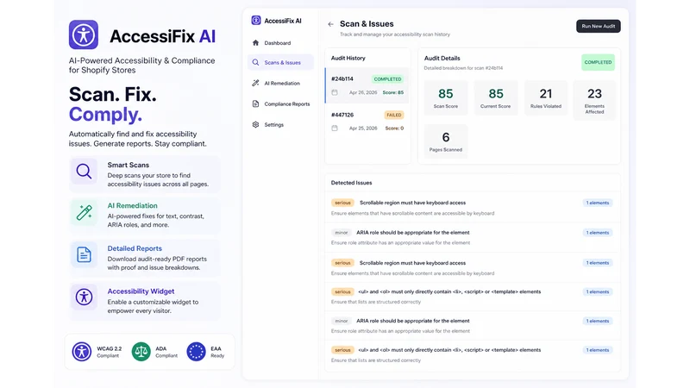Click the Rules Violated 21 card
Image resolution: width=690 pixels, height=388 pixels.
[546, 97]
